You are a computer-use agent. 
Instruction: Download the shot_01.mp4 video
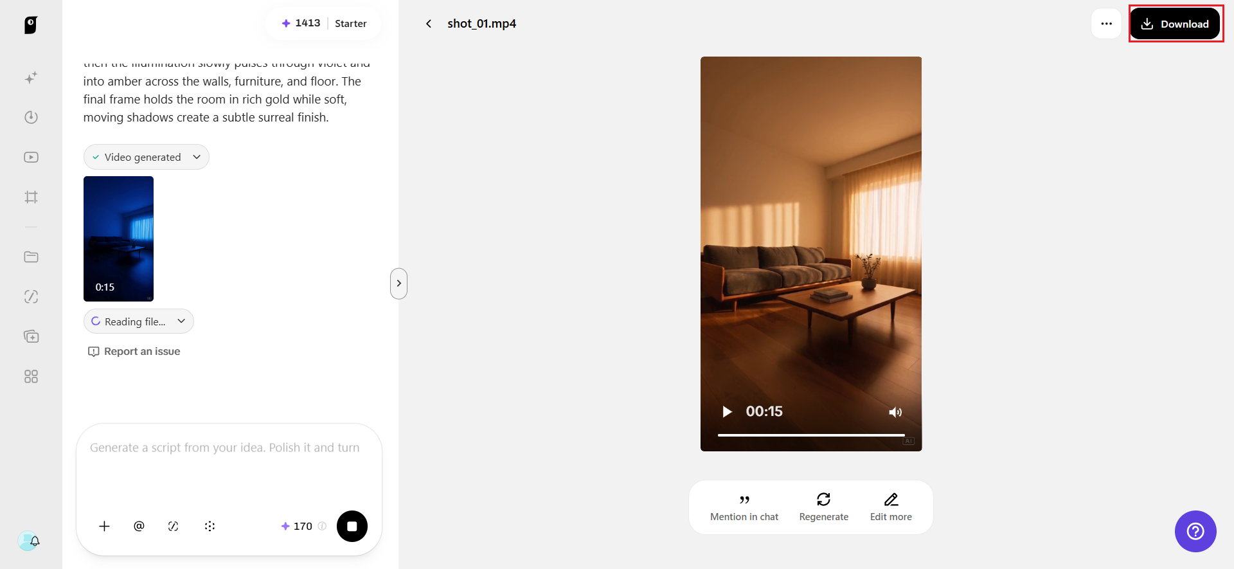pyautogui.click(x=1175, y=24)
